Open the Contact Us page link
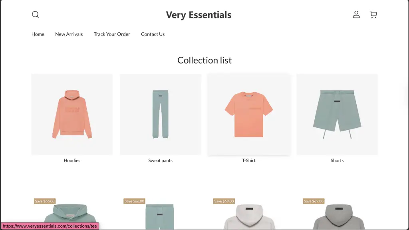409x230 pixels. click(153, 34)
